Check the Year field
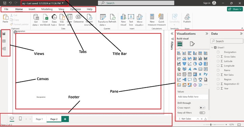244x127 pixels. coord(218,88)
